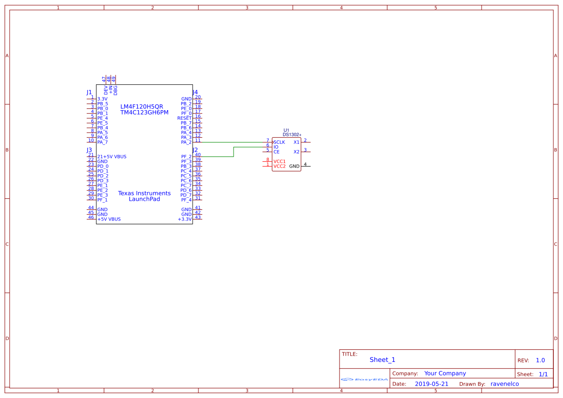Image resolution: width=563 pixels, height=398 pixels.
Task: Select the green wire from PA_2 to SCLK
Action: click(x=232, y=142)
